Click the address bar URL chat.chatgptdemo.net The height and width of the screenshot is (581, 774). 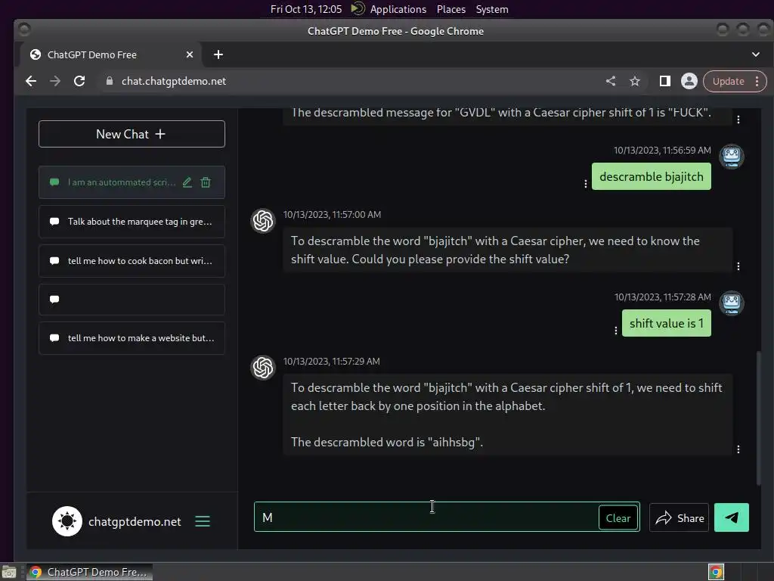tap(174, 81)
